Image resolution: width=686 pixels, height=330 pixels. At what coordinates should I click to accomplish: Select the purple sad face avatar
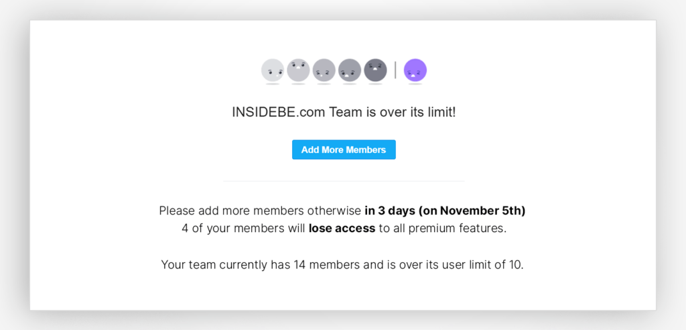point(415,70)
